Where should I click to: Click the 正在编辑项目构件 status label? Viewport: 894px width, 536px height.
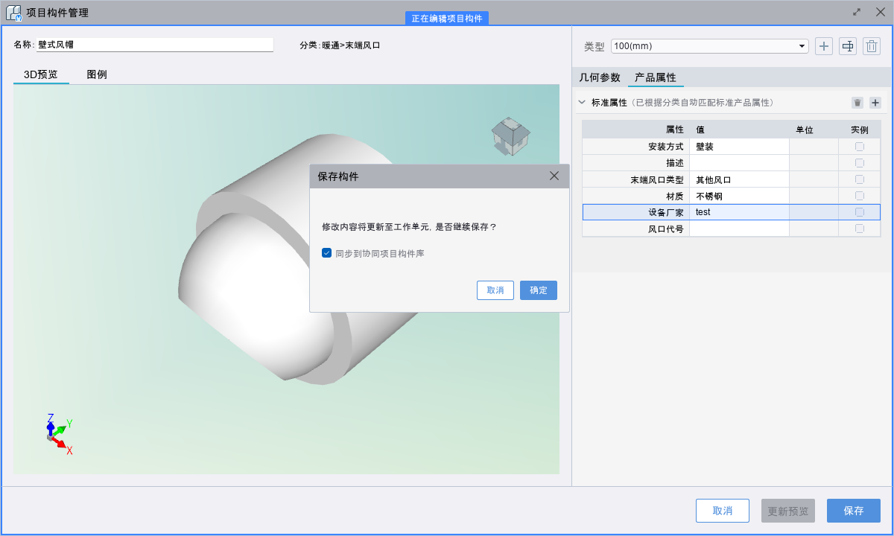(447, 19)
